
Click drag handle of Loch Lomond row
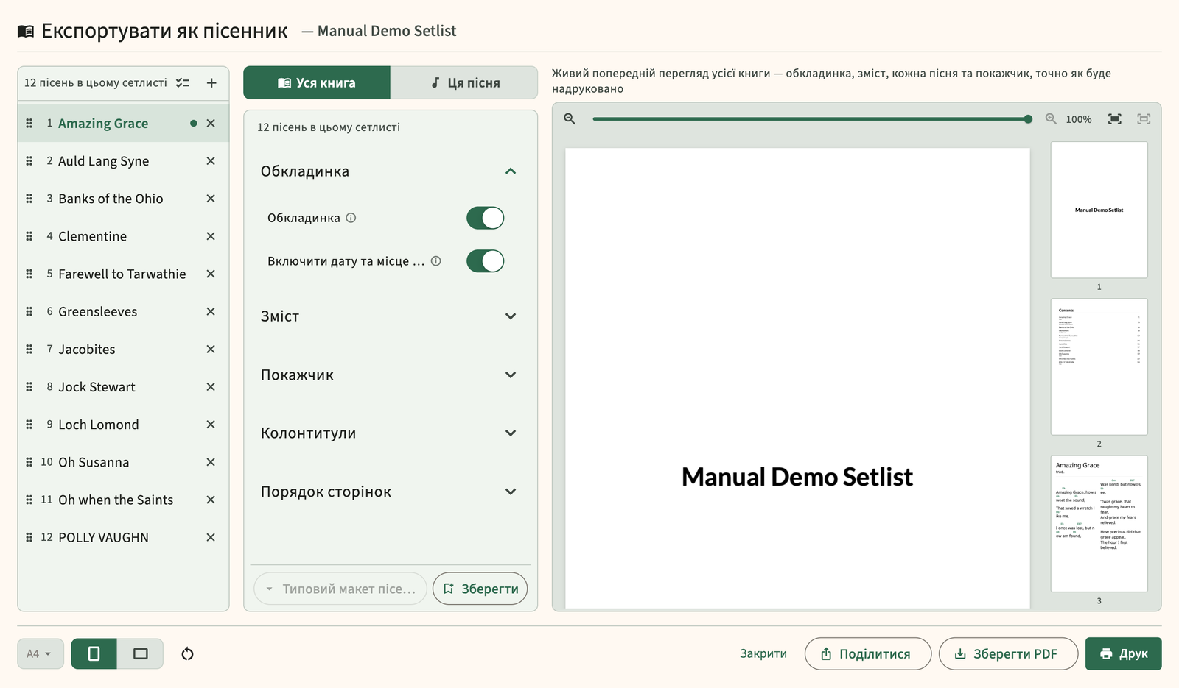coord(29,425)
